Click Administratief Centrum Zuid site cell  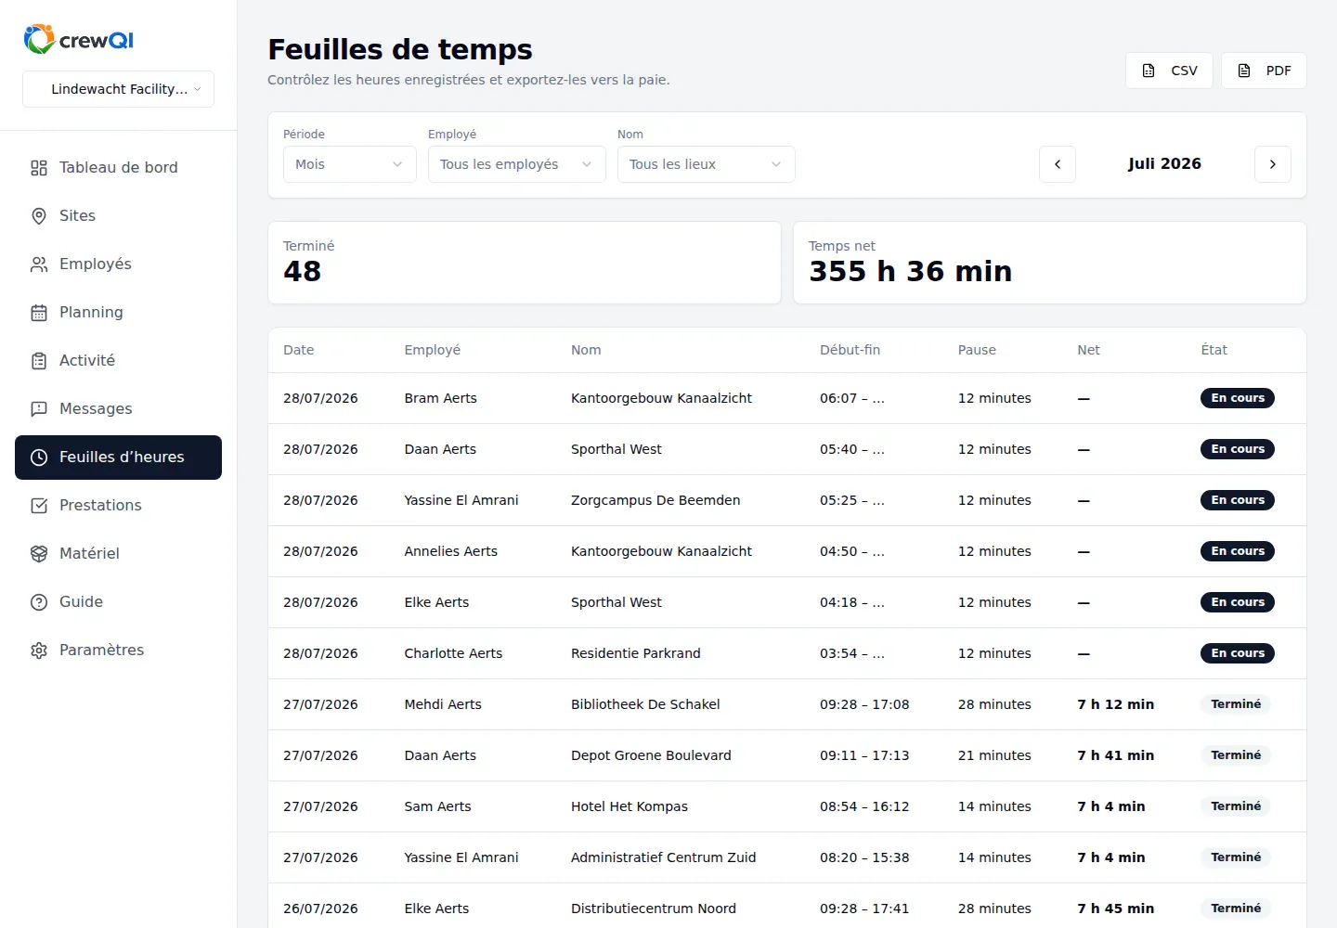(664, 857)
